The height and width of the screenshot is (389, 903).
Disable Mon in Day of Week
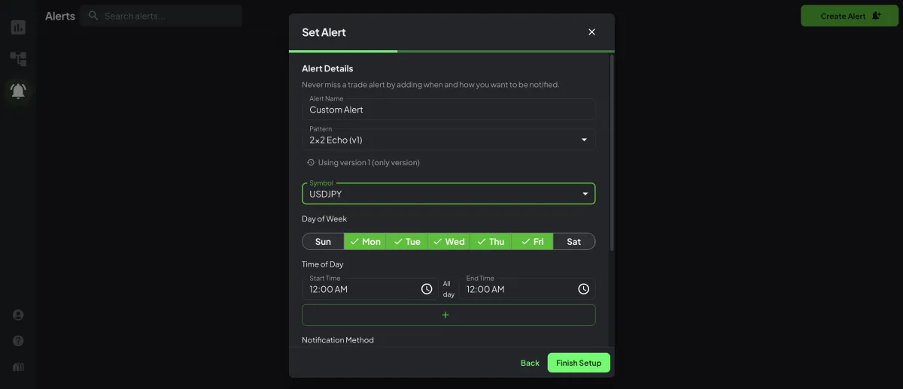pos(365,242)
